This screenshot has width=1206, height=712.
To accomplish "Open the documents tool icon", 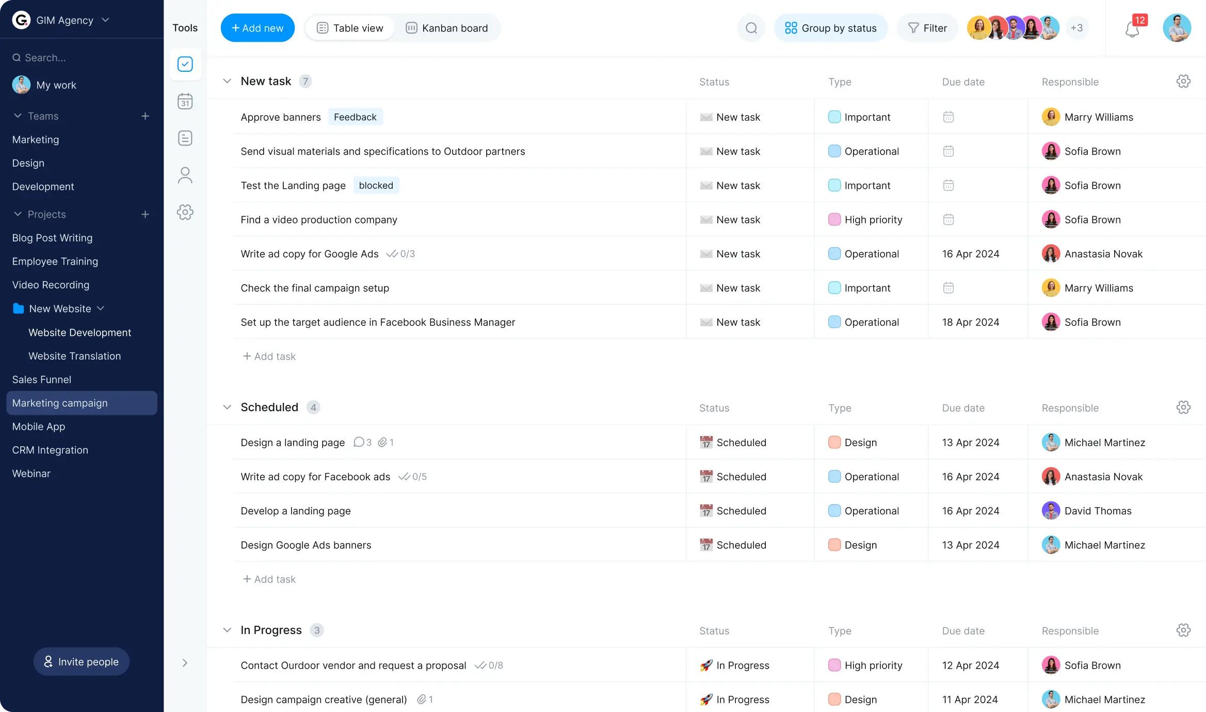I will [185, 138].
